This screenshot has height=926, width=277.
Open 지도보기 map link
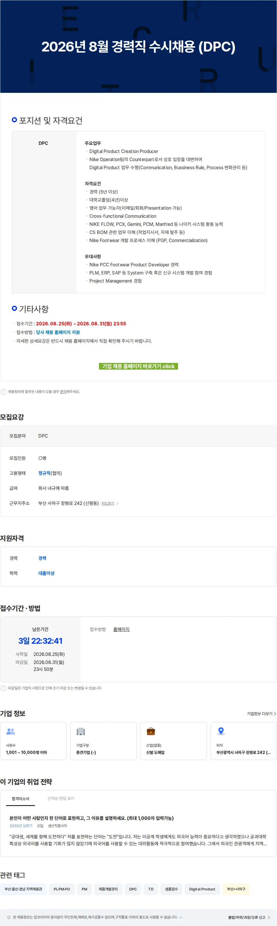107,503
